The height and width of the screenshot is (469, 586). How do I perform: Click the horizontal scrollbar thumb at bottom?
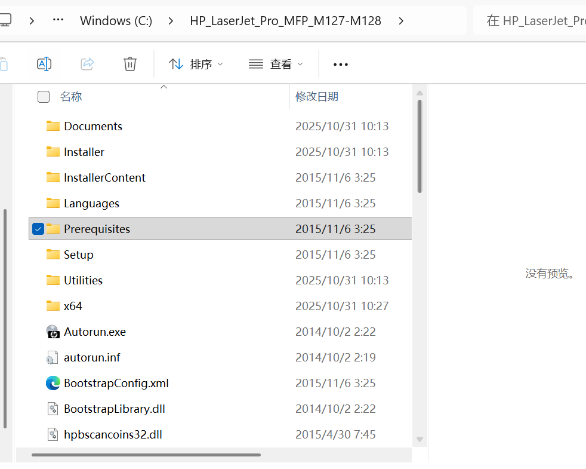146,455
